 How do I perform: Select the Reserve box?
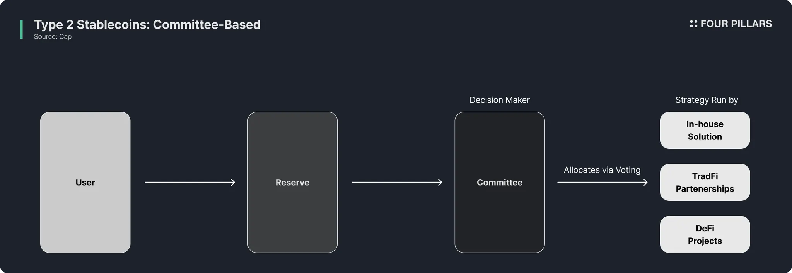[292, 182]
